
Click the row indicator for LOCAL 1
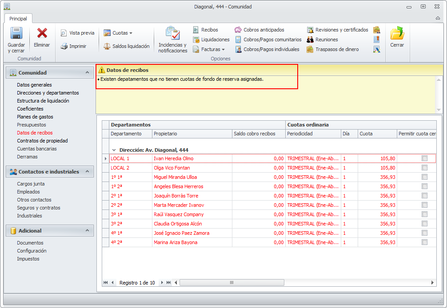[x=106, y=158]
